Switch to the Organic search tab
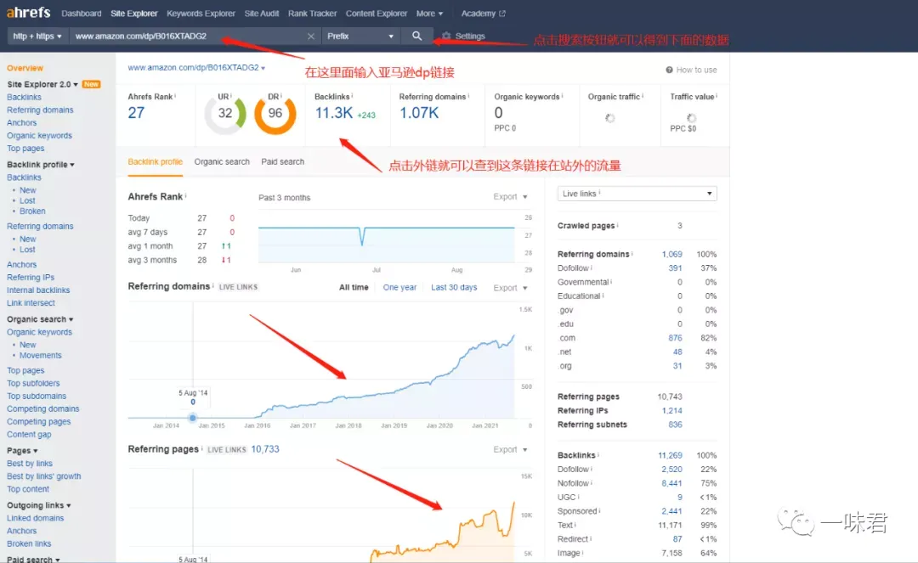This screenshot has height=563, width=918. [x=222, y=162]
